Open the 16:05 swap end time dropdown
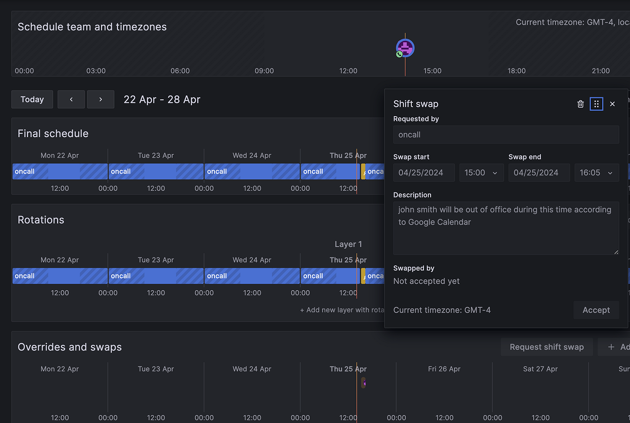This screenshot has height=423, width=630. click(596, 172)
